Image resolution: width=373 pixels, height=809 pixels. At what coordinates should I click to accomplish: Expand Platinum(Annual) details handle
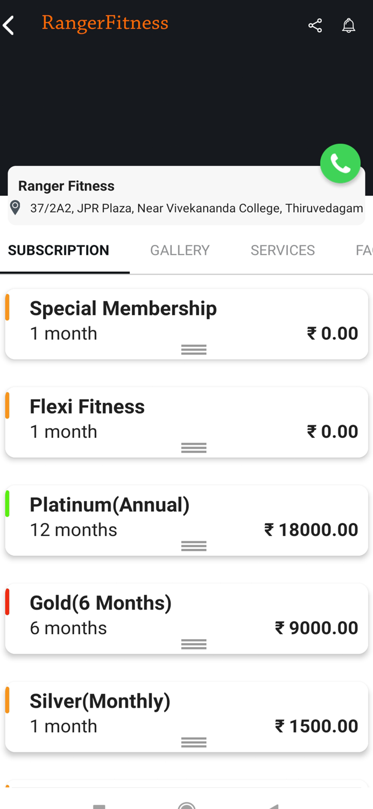coord(194,546)
